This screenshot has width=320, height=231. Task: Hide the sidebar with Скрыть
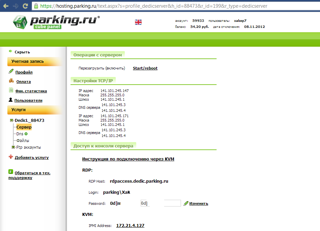click(x=22, y=52)
